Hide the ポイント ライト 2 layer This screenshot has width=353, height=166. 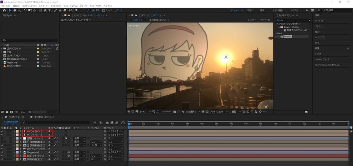point(2,131)
